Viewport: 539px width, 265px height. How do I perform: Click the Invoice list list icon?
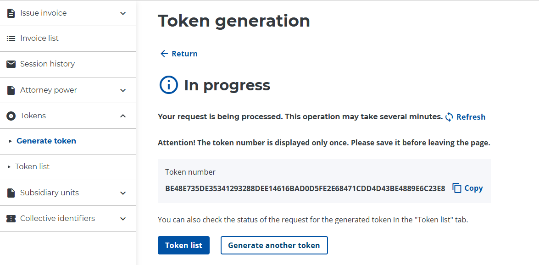pos(11,39)
